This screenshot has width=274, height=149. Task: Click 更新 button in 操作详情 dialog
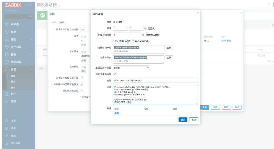tap(183, 120)
